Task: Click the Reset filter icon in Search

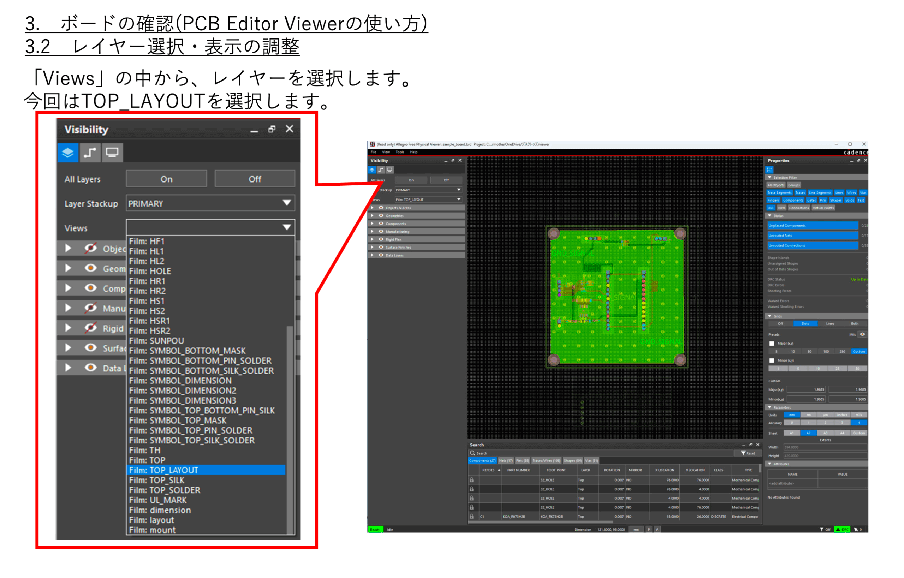Action: click(x=743, y=453)
